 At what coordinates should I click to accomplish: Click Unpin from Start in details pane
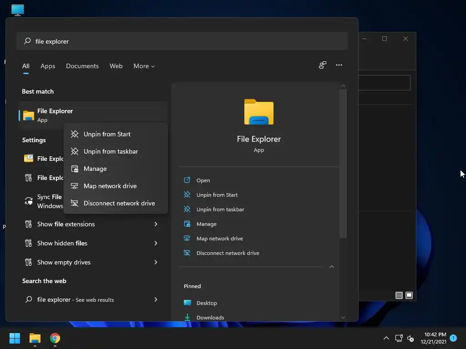[217, 194]
